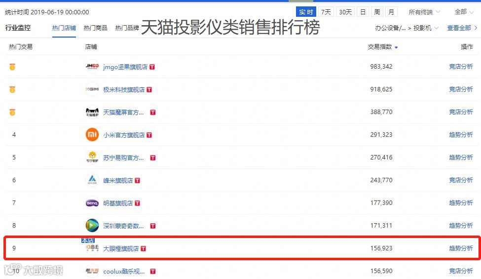Screen dimensions: 481x279
Task: Open 趋势分析 for 苏宁易购官方
Action: point(461,158)
